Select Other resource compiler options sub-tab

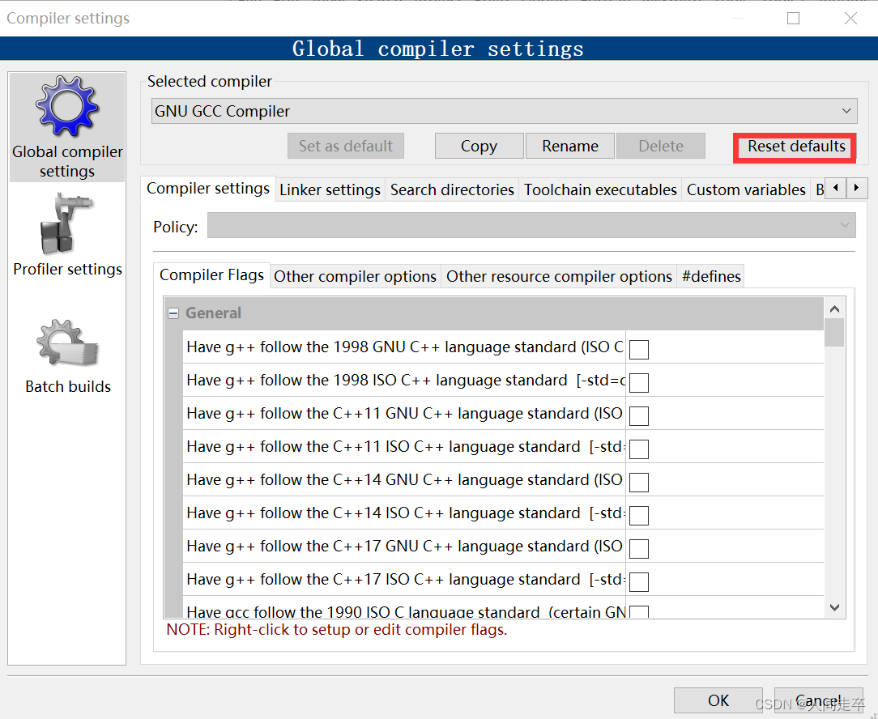pyautogui.click(x=559, y=276)
